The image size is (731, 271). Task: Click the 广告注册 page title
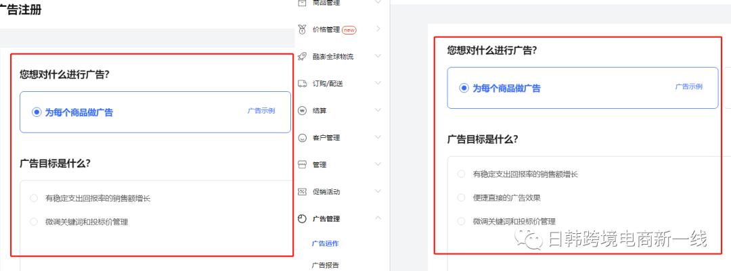pyautogui.click(x=20, y=10)
